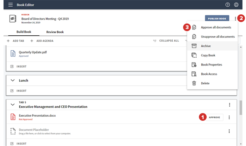Switch to the Review Book tab
The image size is (246, 146).
[55, 32]
